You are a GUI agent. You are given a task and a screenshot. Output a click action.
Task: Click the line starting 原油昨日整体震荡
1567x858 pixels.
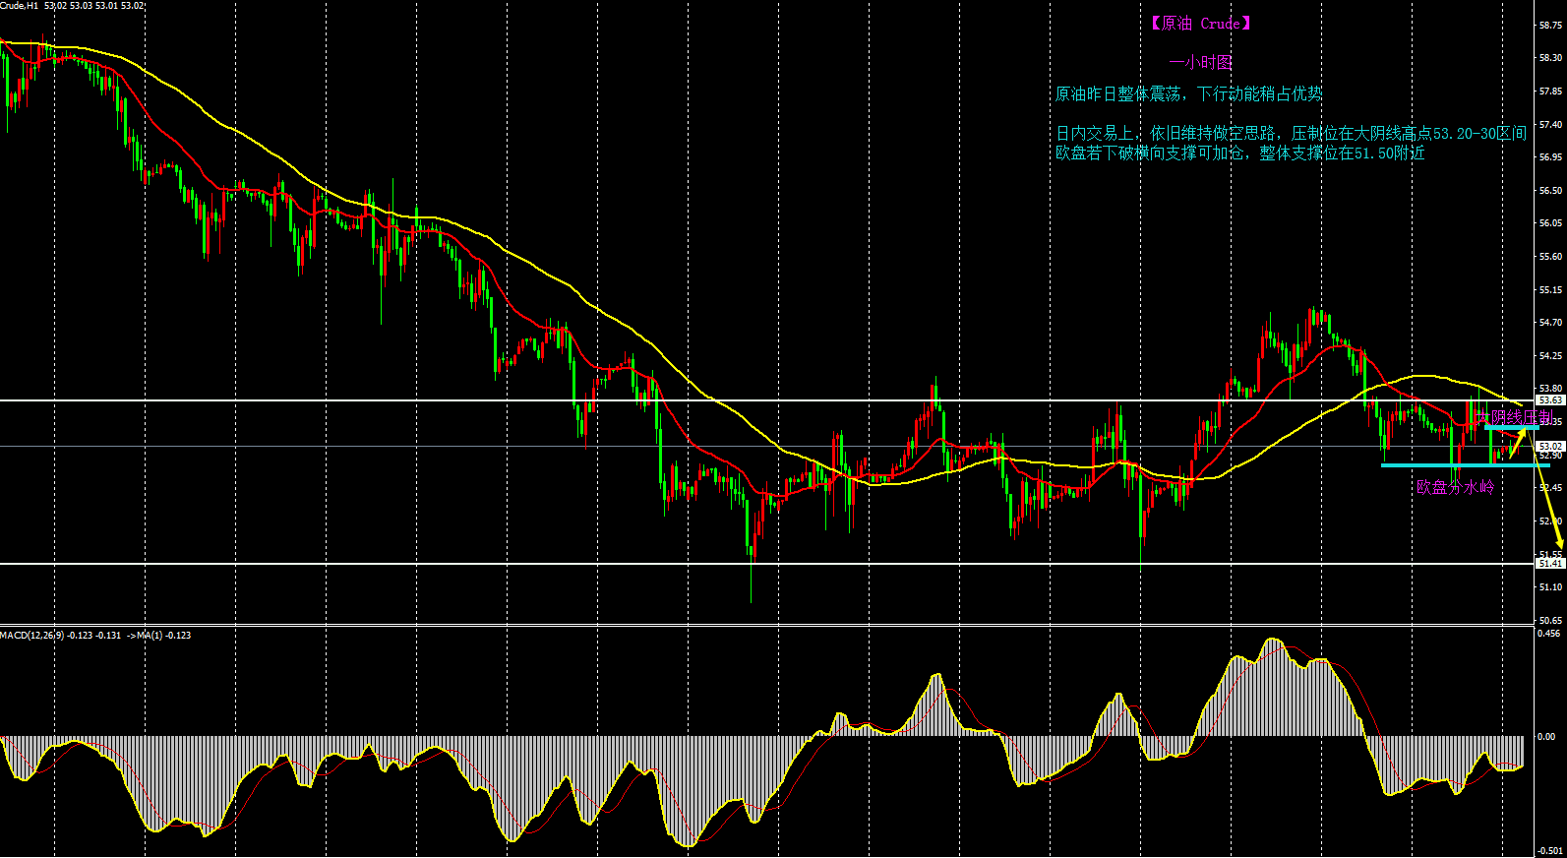coord(1188,93)
